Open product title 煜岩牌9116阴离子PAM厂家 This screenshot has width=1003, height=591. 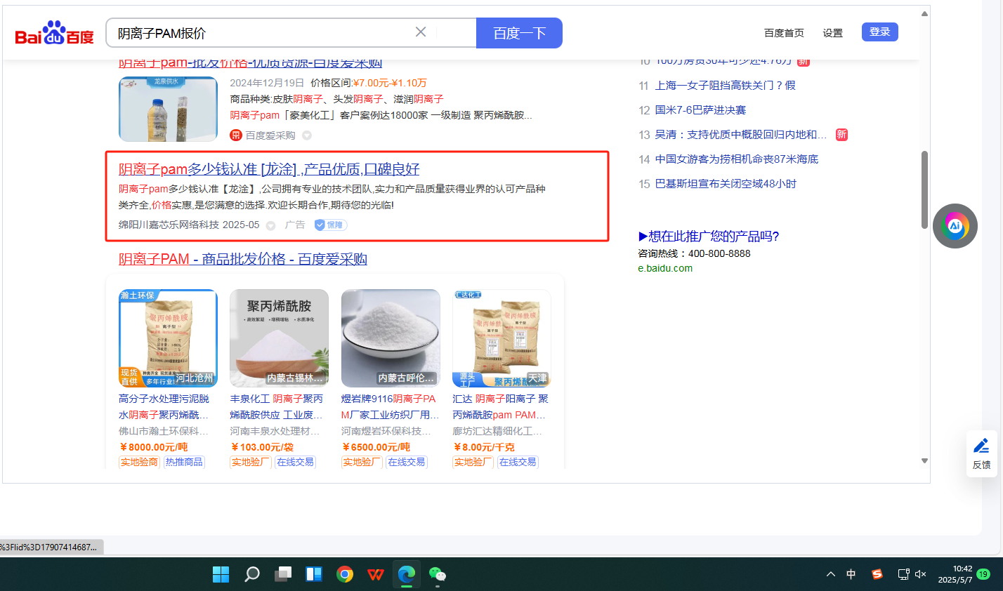pos(390,406)
